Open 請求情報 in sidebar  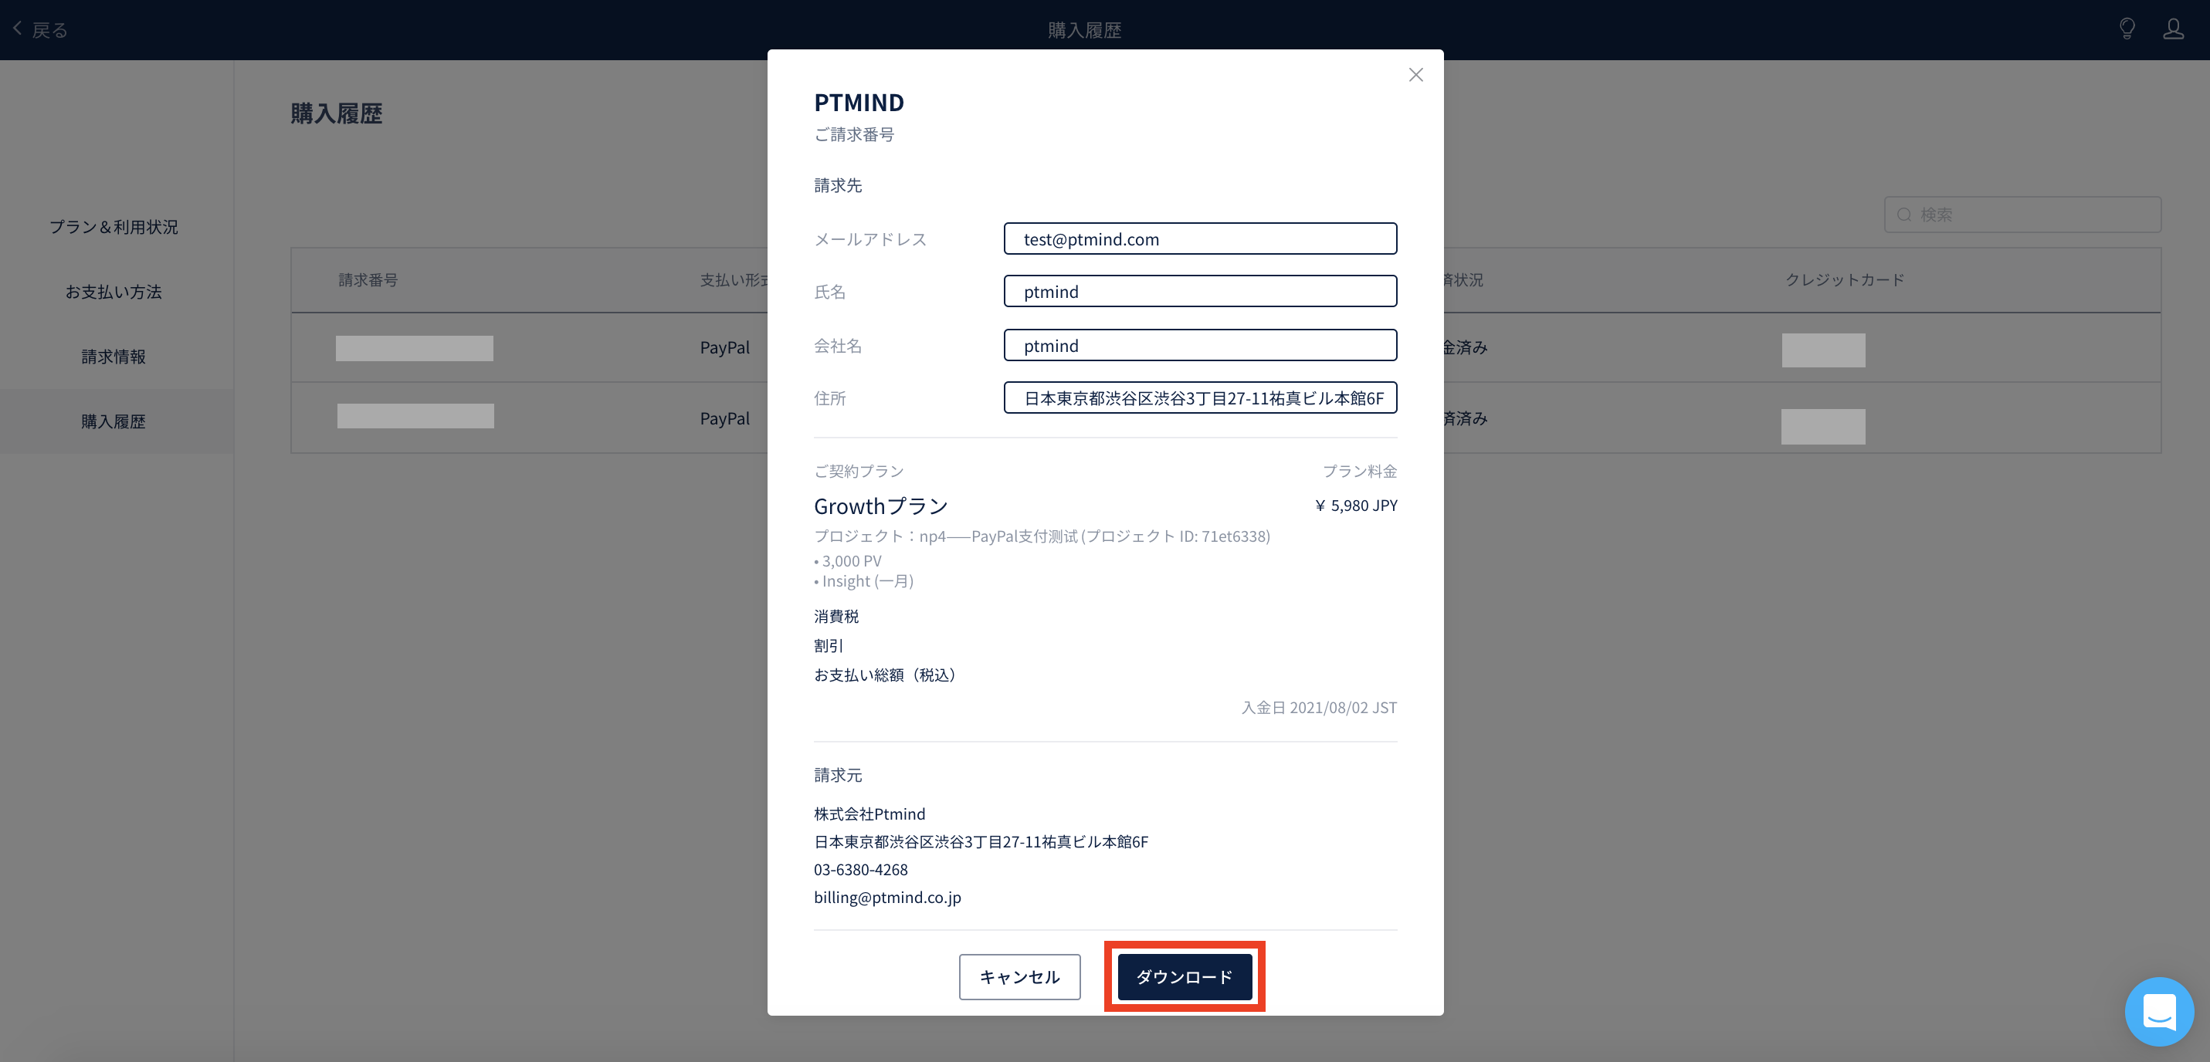[114, 356]
